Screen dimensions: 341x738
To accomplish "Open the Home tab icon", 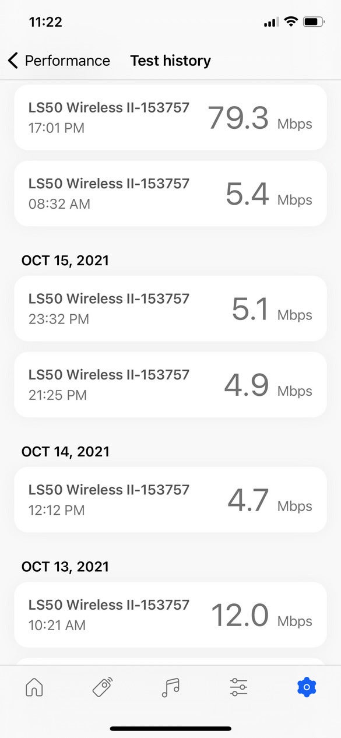I will pyautogui.click(x=34, y=688).
